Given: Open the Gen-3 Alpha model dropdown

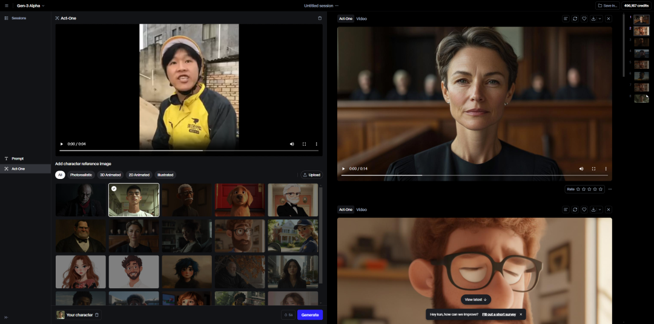Looking at the screenshot, I should pos(30,6).
